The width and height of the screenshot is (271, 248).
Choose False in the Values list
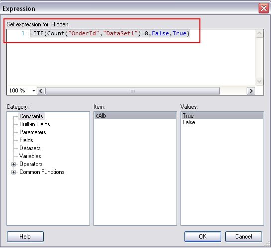222,122
